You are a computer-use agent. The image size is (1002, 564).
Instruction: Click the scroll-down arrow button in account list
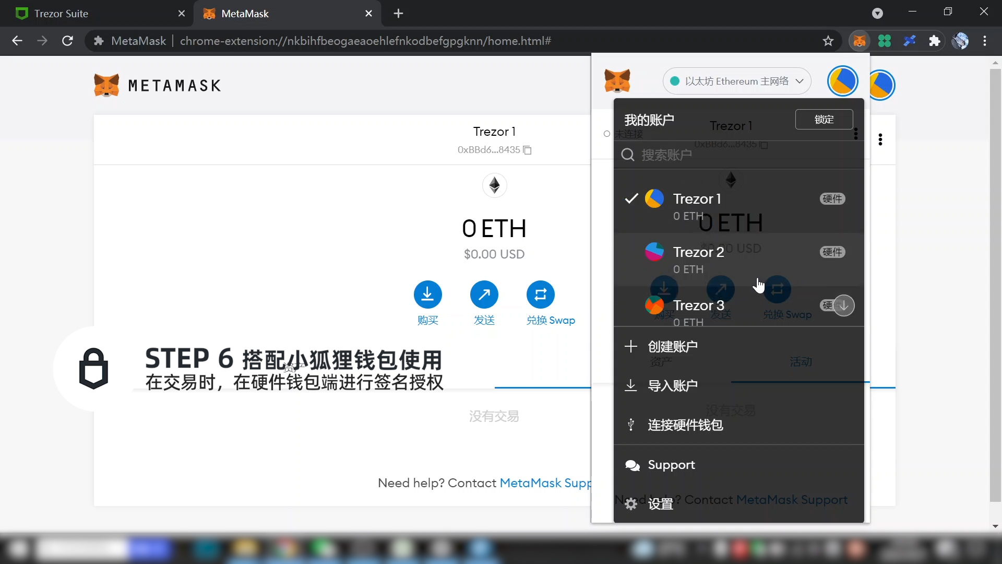pyautogui.click(x=843, y=305)
